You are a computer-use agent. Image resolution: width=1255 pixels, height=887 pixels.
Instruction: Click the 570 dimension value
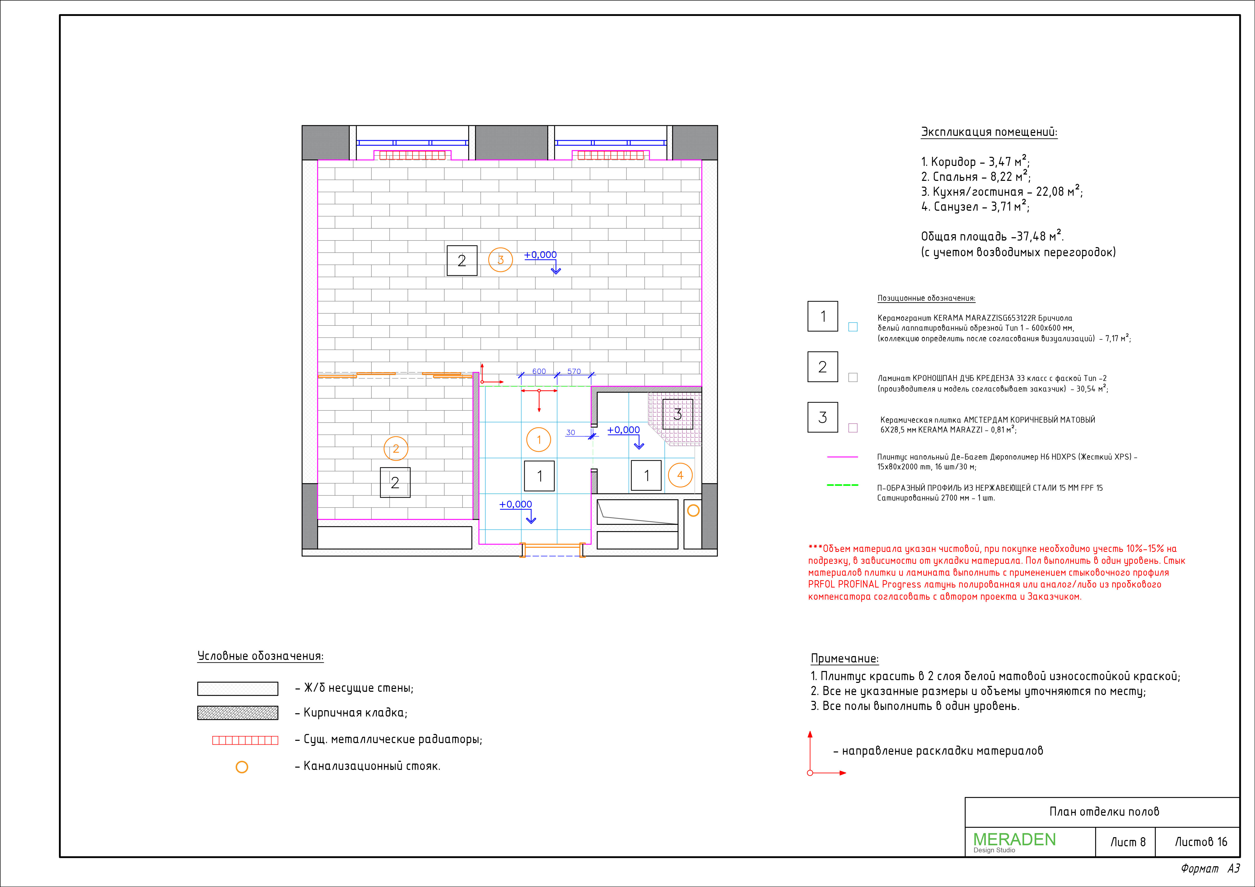tap(574, 371)
